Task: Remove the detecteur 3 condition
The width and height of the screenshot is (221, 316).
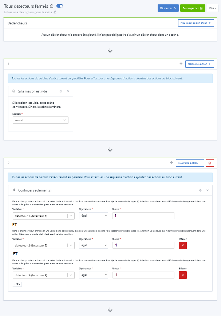Action: (x=182, y=275)
